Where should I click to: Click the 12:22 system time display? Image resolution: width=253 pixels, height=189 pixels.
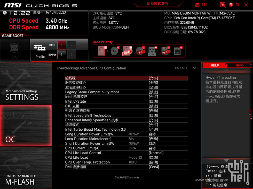(20, 13)
